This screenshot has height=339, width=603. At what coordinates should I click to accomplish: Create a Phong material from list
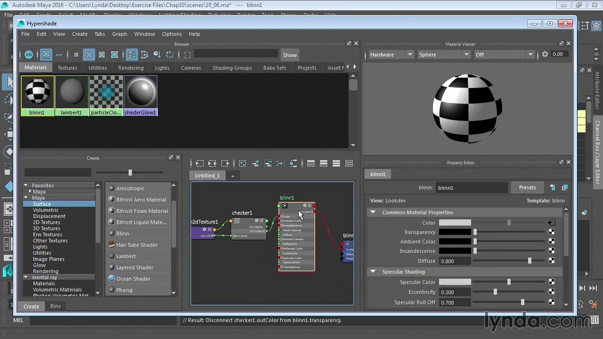tap(124, 290)
